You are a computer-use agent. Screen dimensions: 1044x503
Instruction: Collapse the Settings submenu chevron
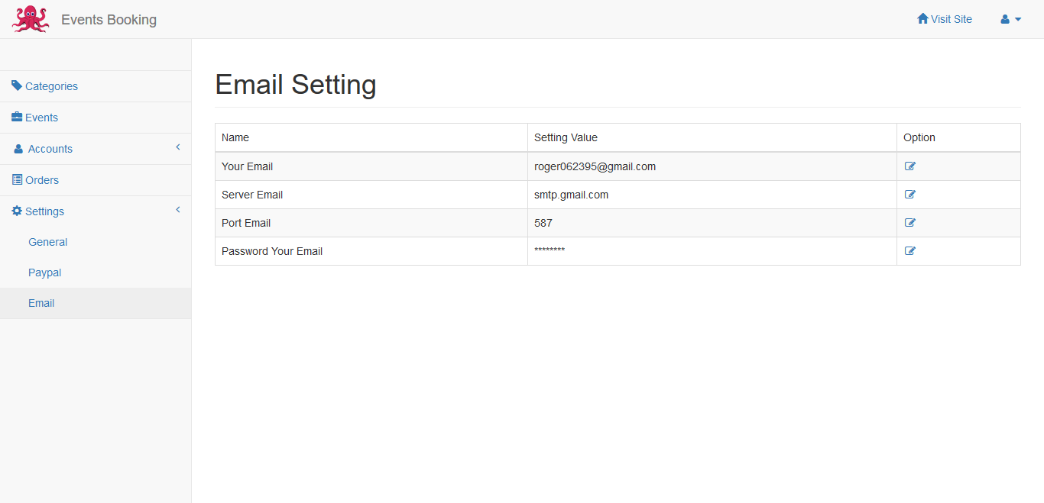click(x=178, y=210)
